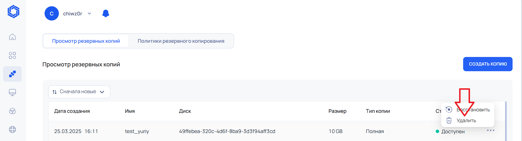Image resolution: width=522 pixels, height=141 pixels.
Task: Click the sort arrows icon
Action: click(55, 92)
